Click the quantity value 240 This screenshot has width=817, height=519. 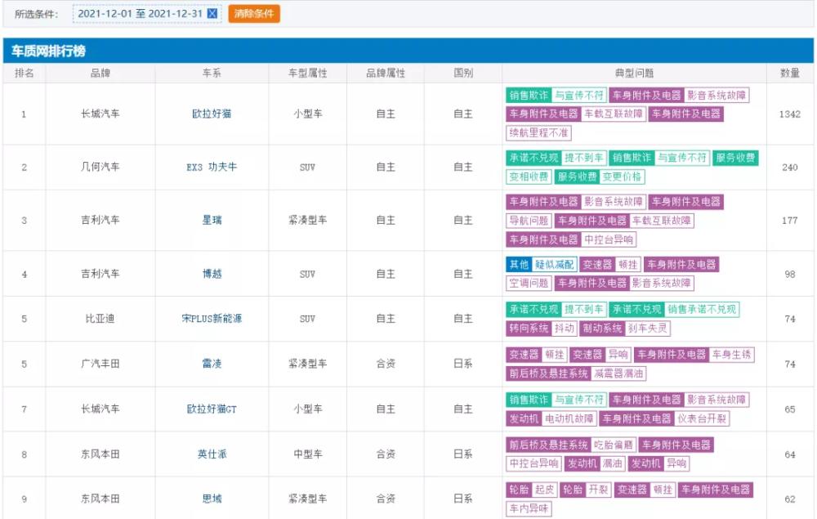(789, 168)
